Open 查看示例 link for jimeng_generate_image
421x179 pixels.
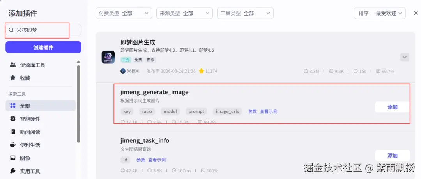269,111
